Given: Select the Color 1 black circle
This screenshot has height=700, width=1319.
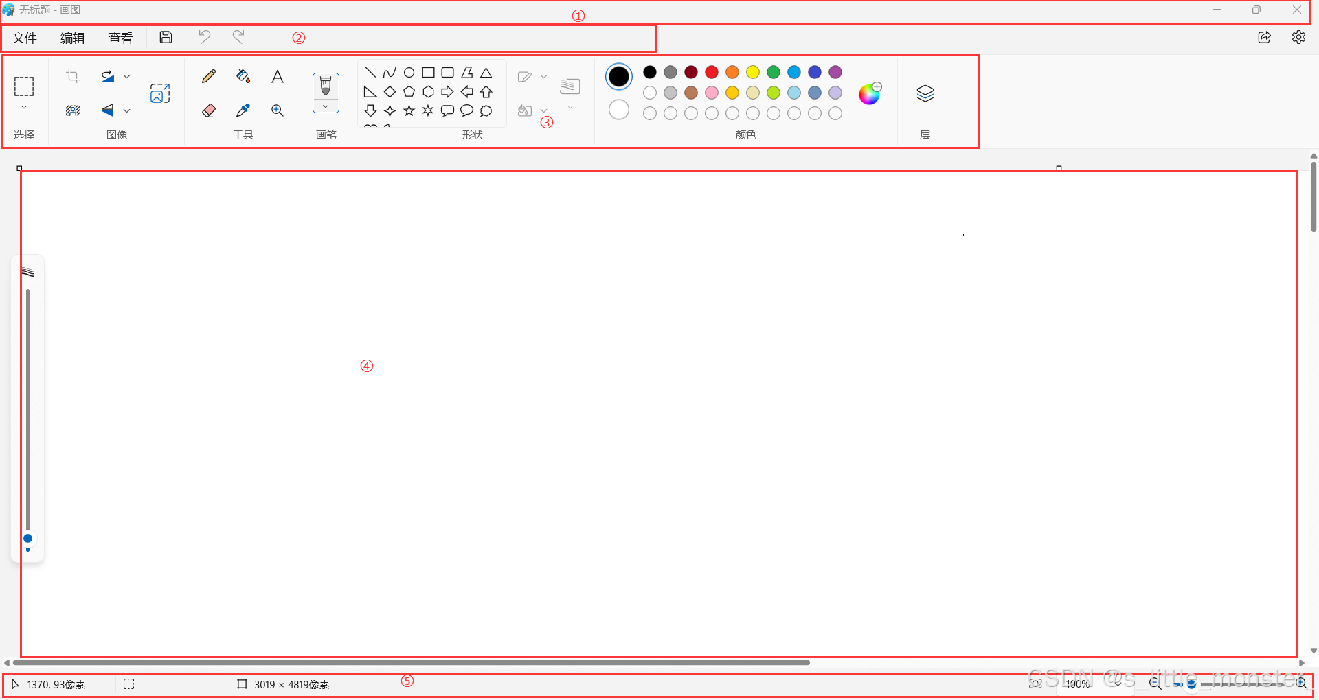Looking at the screenshot, I should pos(619,76).
